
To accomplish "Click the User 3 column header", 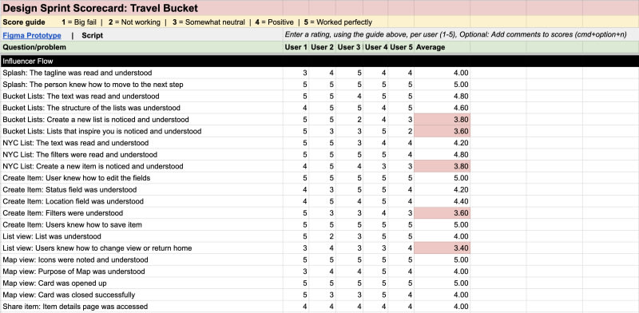I will point(349,47).
